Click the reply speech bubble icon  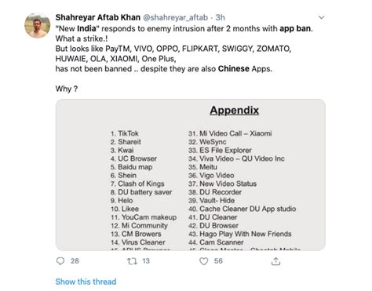coord(60,261)
